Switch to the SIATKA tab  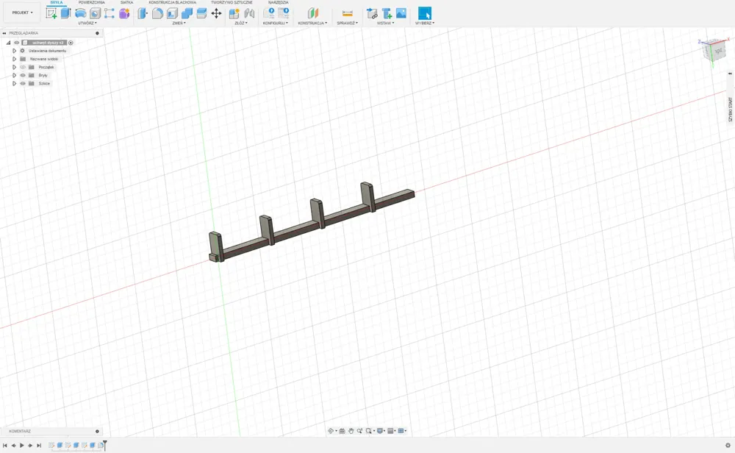point(126,2)
